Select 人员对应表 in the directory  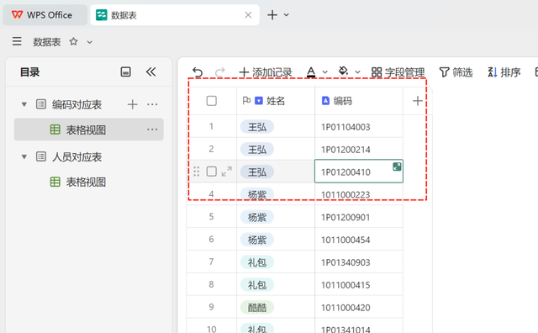76,157
